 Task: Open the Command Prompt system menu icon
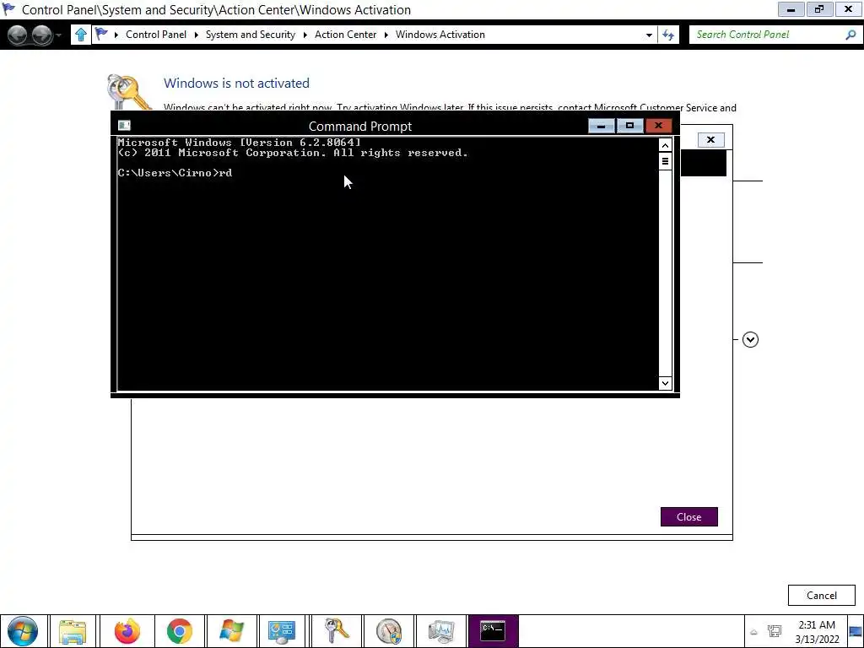pos(124,126)
